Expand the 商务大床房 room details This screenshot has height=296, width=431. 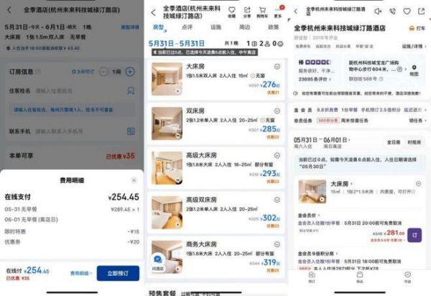pyautogui.click(x=277, y=244)
